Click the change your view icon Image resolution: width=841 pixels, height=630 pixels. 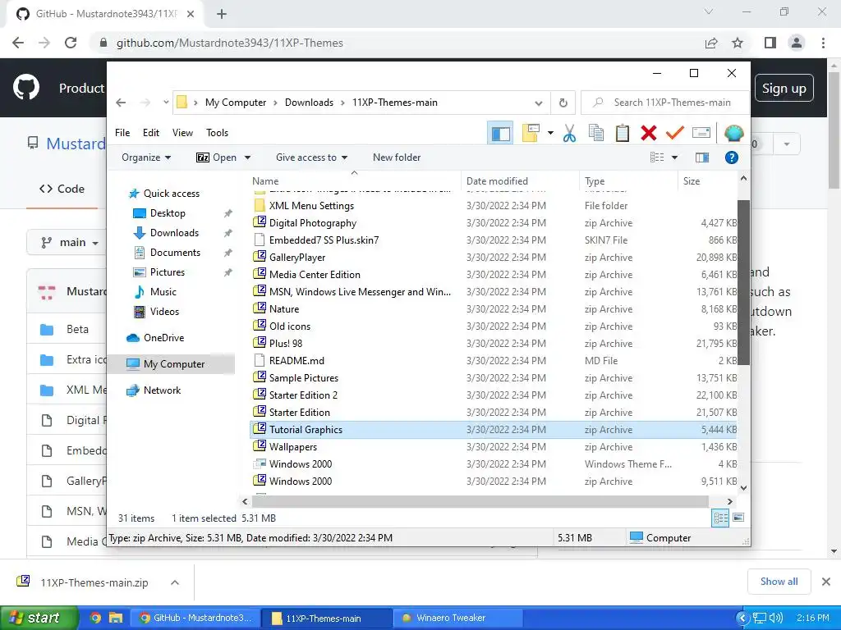[657, 157]
